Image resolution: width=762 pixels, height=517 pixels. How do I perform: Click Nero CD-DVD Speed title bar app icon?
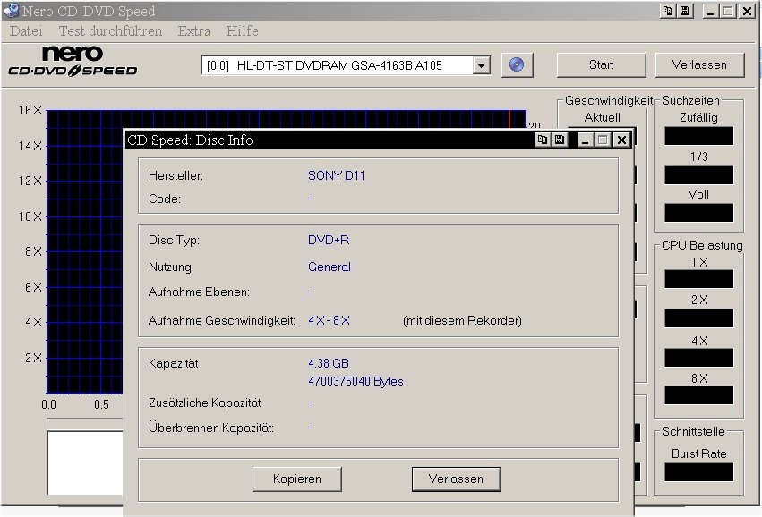[x=12, y=11]
